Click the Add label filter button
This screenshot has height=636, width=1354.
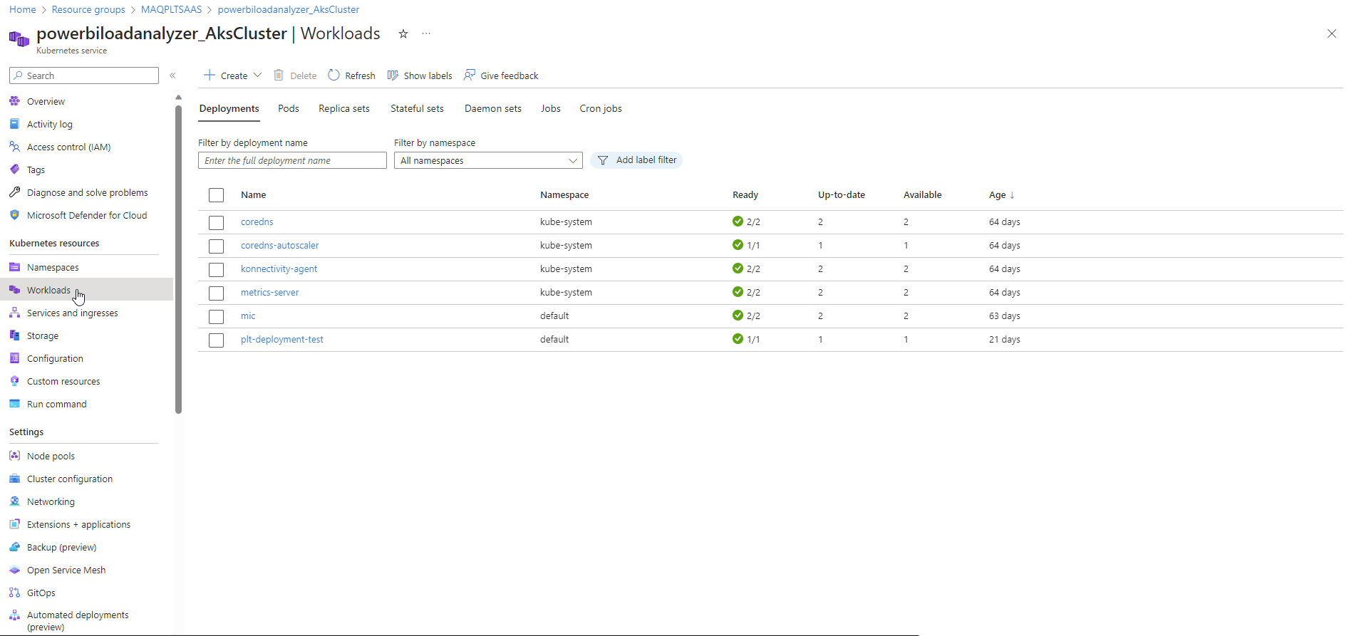pos(636,160)
